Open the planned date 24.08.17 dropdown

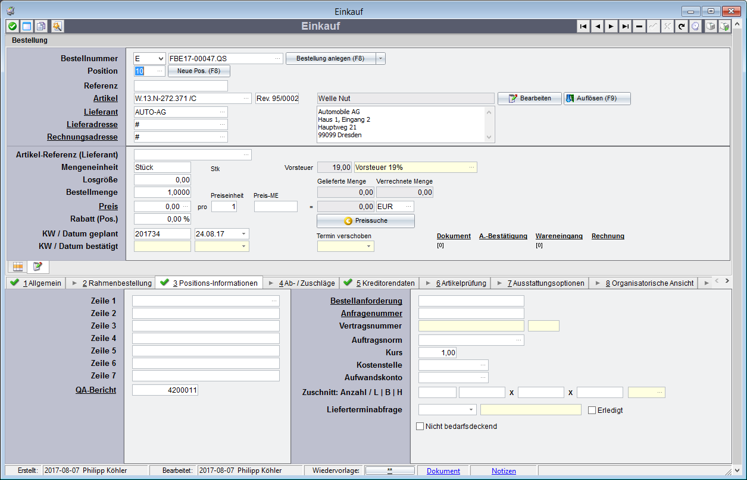243,234
